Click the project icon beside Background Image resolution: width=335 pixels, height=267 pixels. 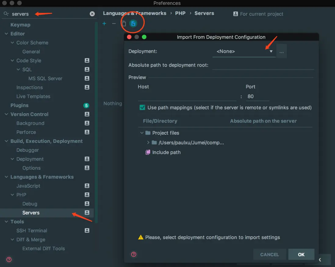[87, 123]
